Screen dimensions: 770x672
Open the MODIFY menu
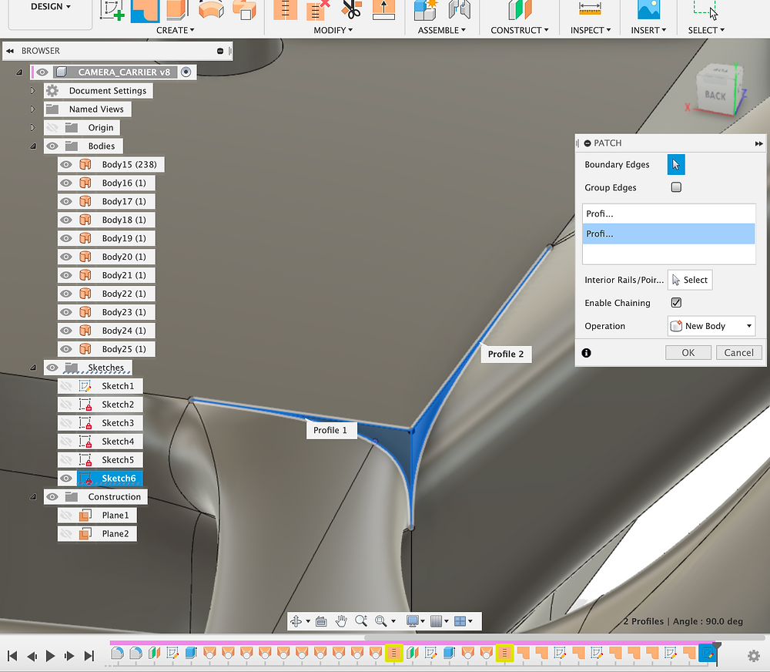(x=333, y=30)
